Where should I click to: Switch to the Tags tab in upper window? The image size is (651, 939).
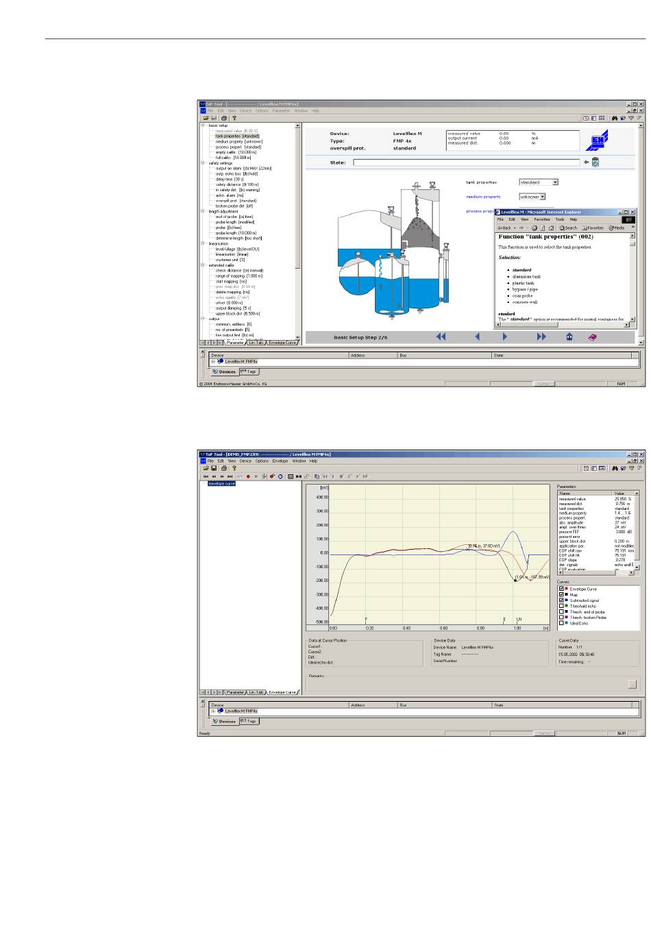click(x=248, y=371)
